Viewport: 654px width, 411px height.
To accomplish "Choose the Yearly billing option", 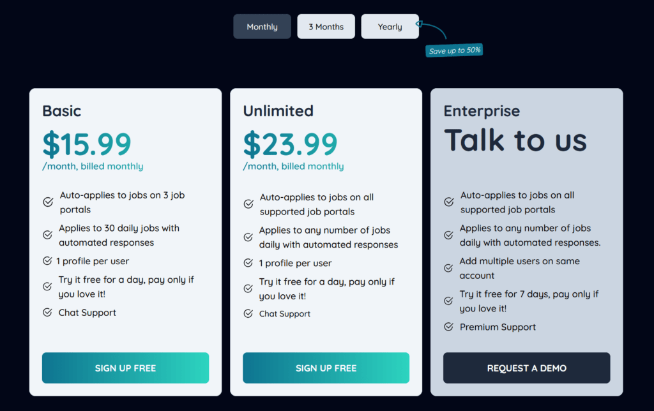I will (x=390, y=27).
